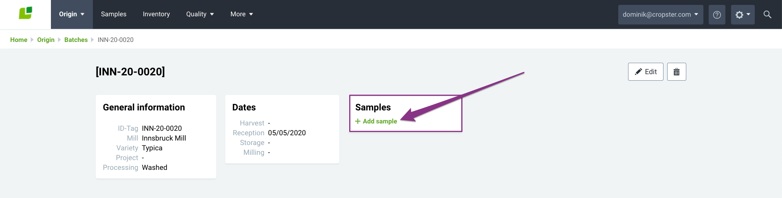Click the INN-20-0020 breadcrumb text
Screen dimensions: 782x198
click(116, 40)
